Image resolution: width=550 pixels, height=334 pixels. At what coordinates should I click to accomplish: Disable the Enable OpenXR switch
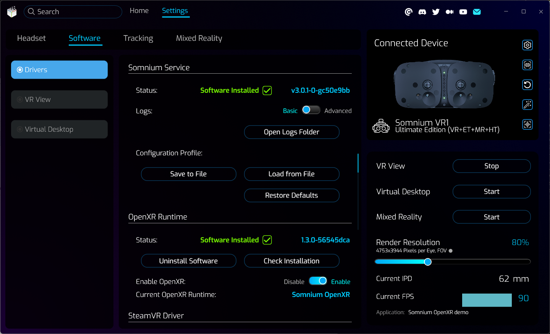[x=318, y=281]
